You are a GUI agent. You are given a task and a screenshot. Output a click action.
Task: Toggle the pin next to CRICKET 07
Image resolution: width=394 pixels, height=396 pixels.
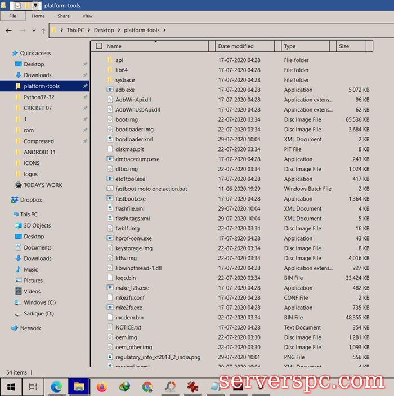pos(85,108)
